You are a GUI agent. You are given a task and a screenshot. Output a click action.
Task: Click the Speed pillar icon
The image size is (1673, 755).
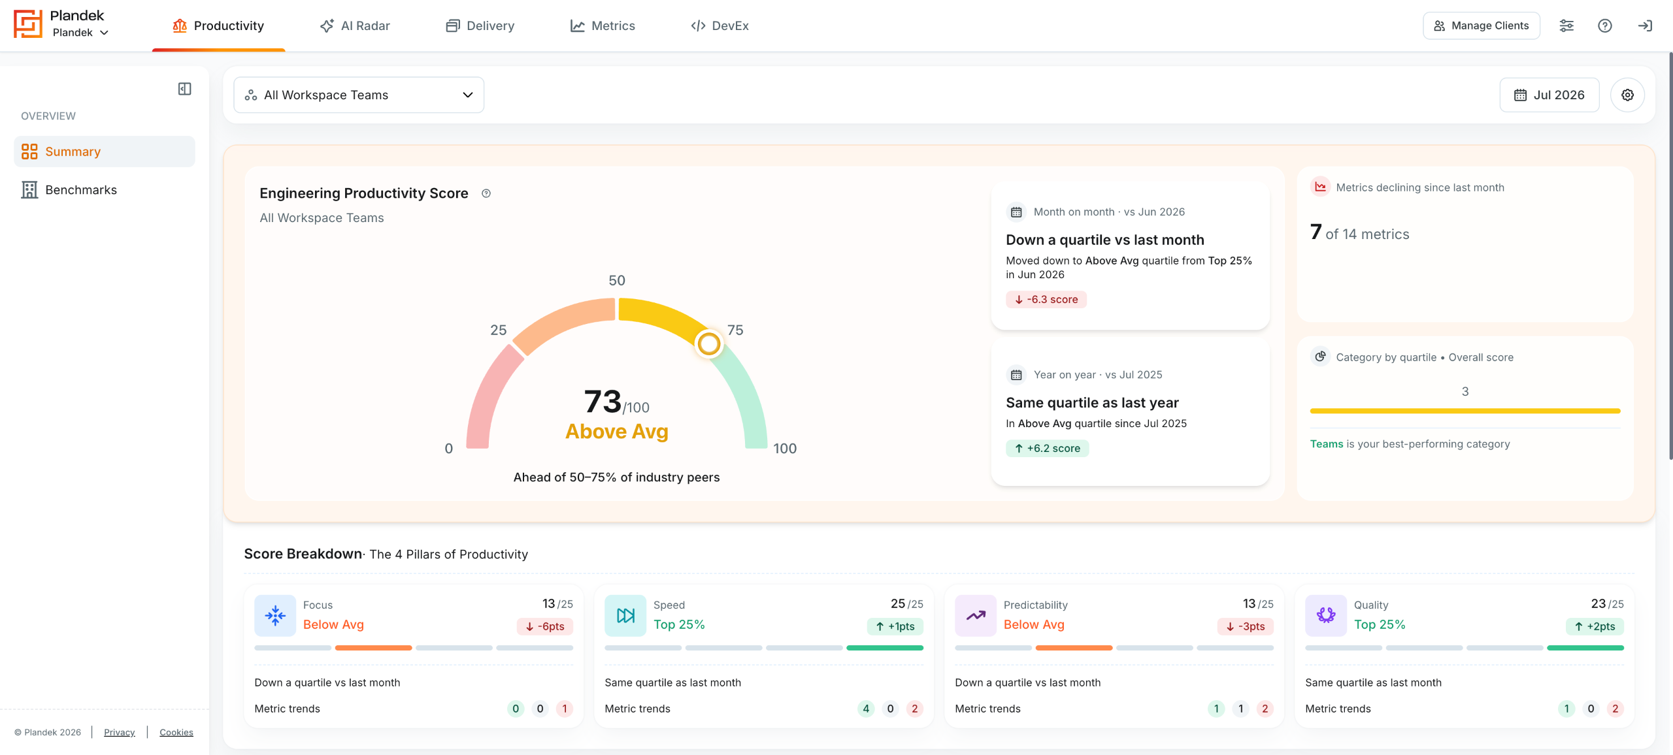click(x=625, y=615)
